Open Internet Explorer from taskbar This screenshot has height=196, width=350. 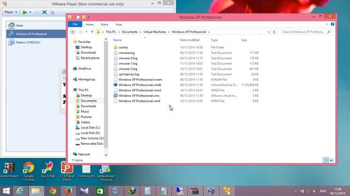pos(20,191)
